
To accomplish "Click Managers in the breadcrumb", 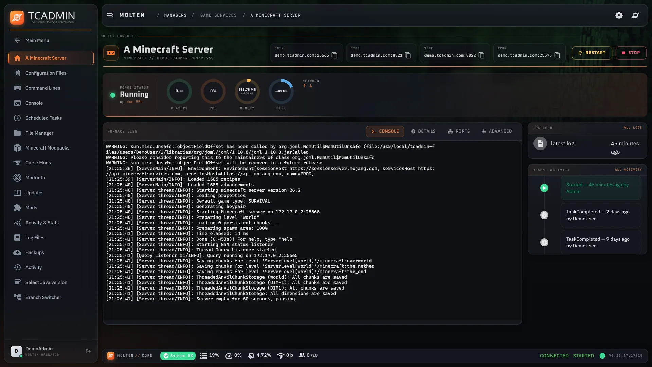I will 175,15.
